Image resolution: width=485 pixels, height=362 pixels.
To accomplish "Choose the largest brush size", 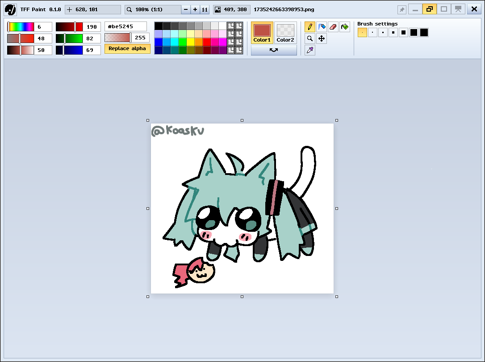I will [x=424, y=33].
